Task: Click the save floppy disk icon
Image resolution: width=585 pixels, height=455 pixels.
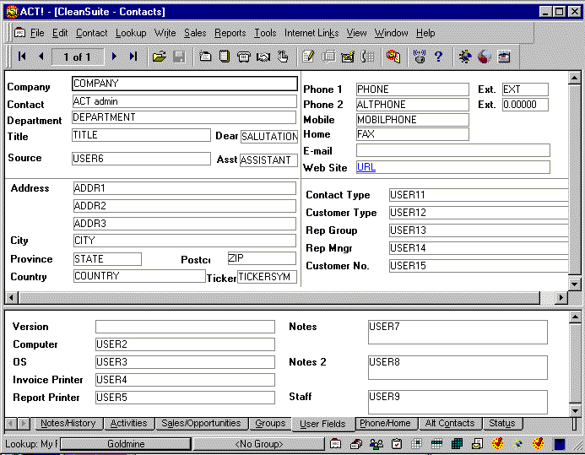Action: (180, 57)
